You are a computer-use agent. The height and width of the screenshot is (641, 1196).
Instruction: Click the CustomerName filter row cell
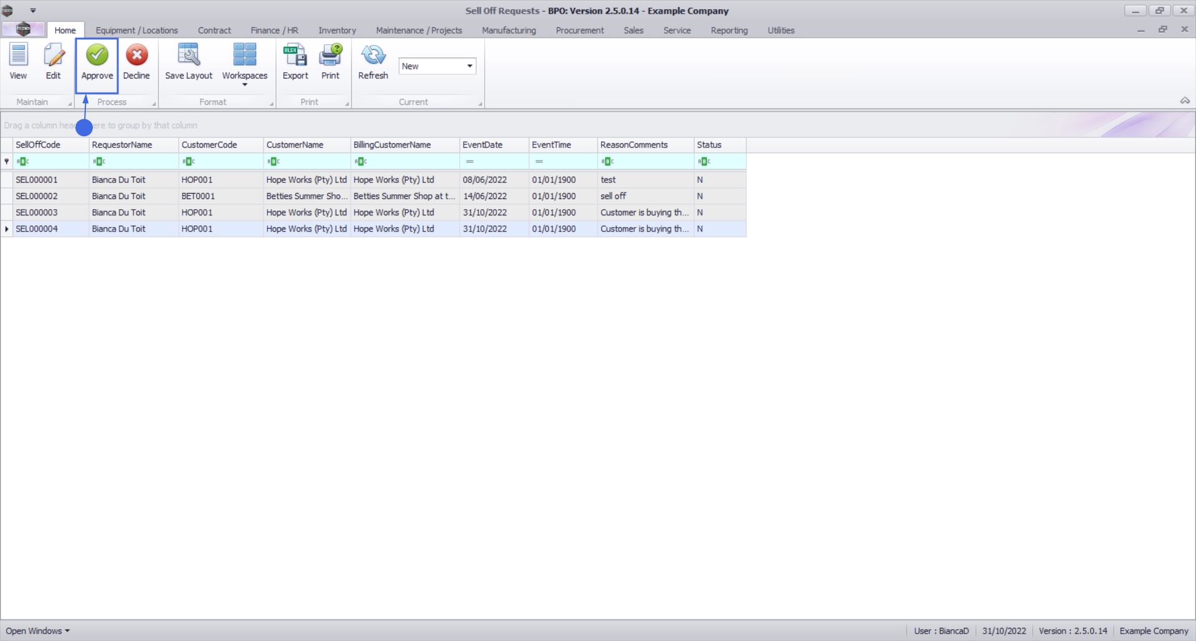307,162
